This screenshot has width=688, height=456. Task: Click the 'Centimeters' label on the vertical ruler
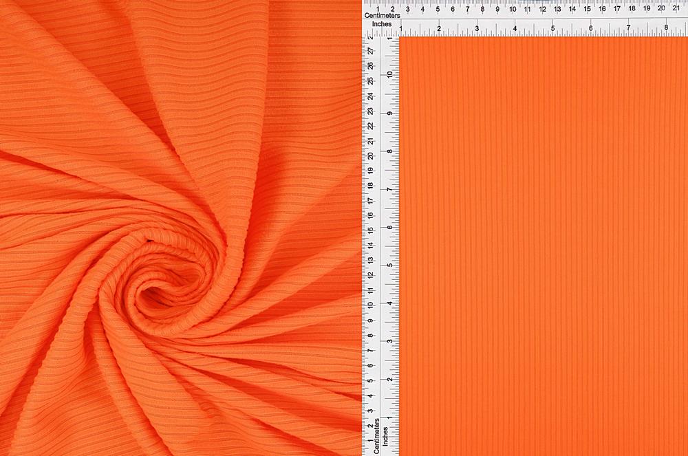click(x=376, y=436)
